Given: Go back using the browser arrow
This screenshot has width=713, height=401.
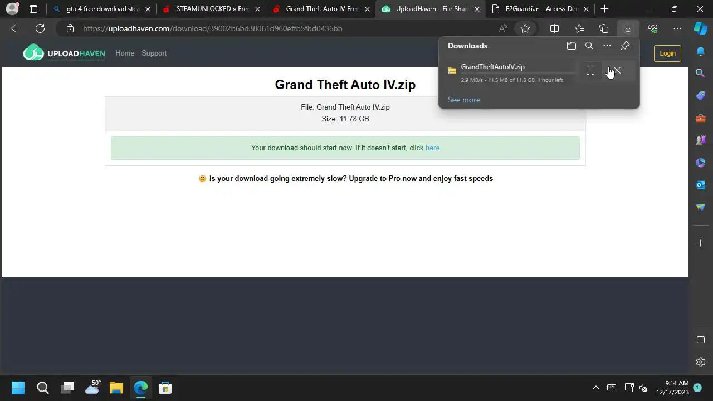Looking at the screenshot, I should coord(16,28).
